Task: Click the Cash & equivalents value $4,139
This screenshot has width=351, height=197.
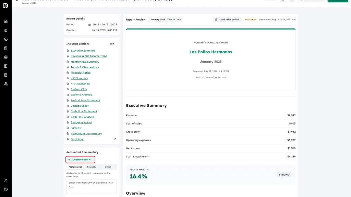Action: coord(291,157)
